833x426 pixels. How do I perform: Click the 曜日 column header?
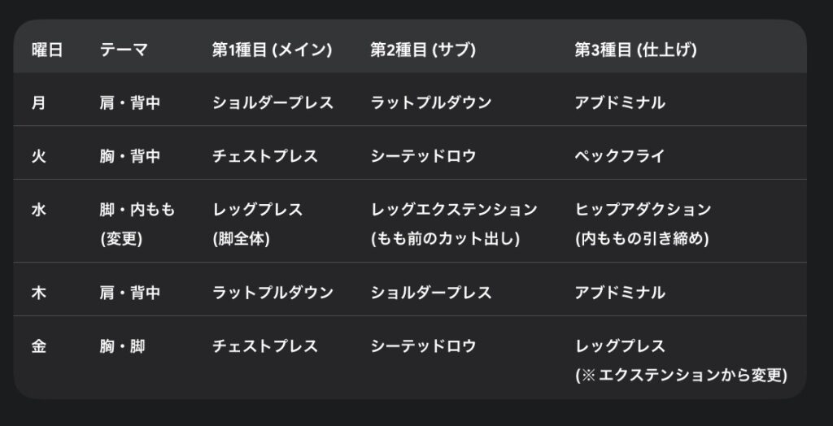point(47,50)
